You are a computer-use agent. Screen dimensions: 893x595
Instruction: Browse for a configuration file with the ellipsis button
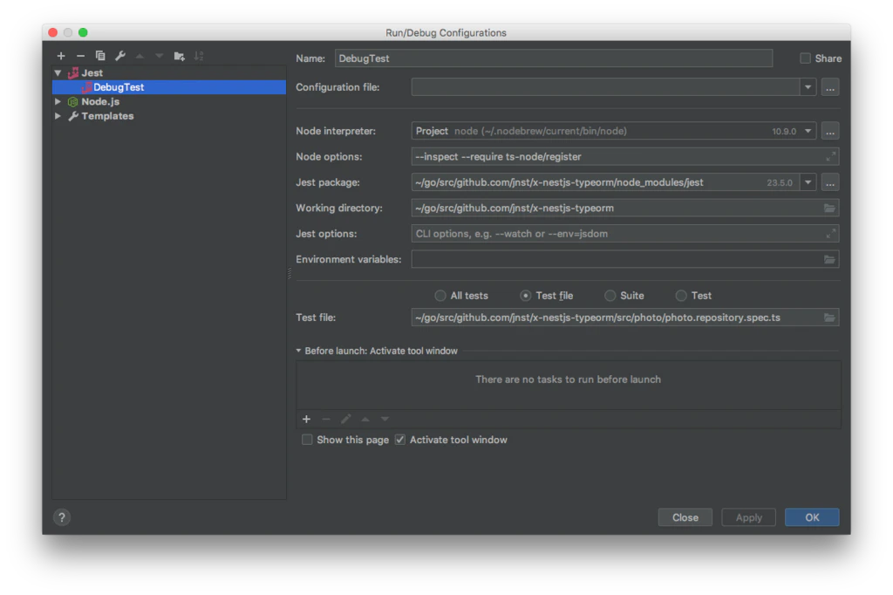click(x=830, y=88)
